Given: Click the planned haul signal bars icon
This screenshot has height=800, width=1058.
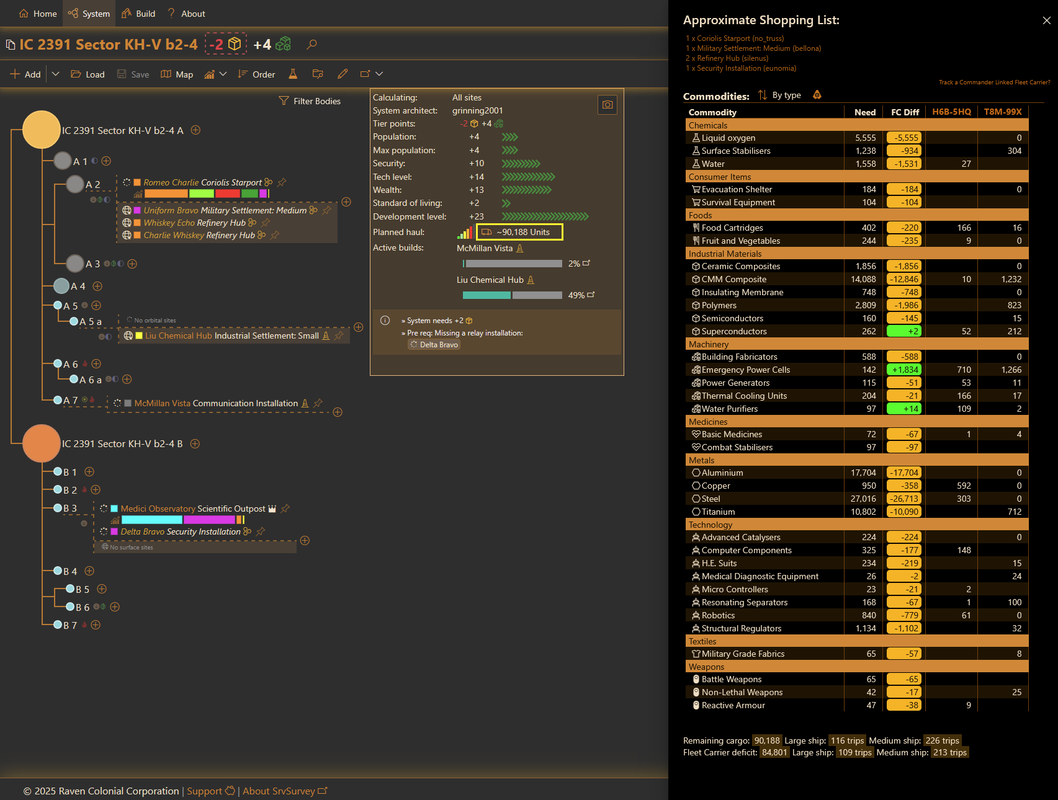Looking at the screenshot, I should 465,233.
